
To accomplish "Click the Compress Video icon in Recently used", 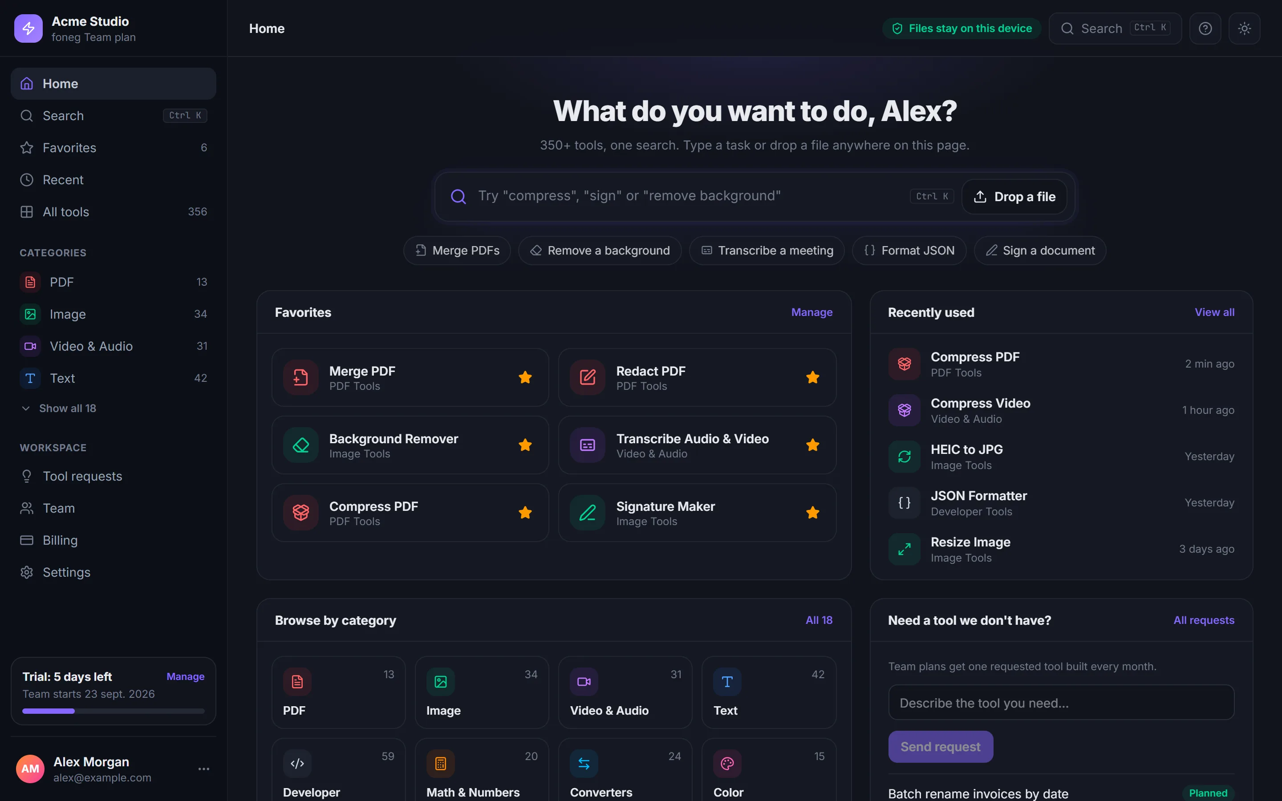I will click(x=904, y=410).
